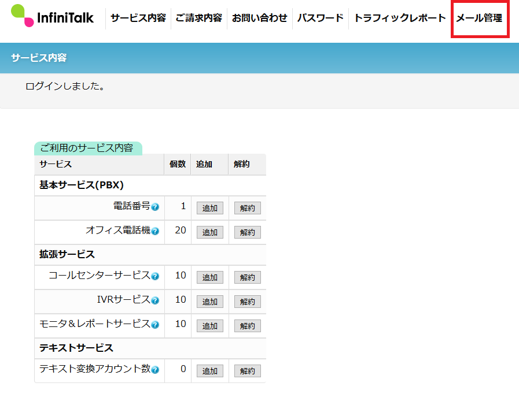Open the サービス内容 menu item

click(x=138, y=18)
